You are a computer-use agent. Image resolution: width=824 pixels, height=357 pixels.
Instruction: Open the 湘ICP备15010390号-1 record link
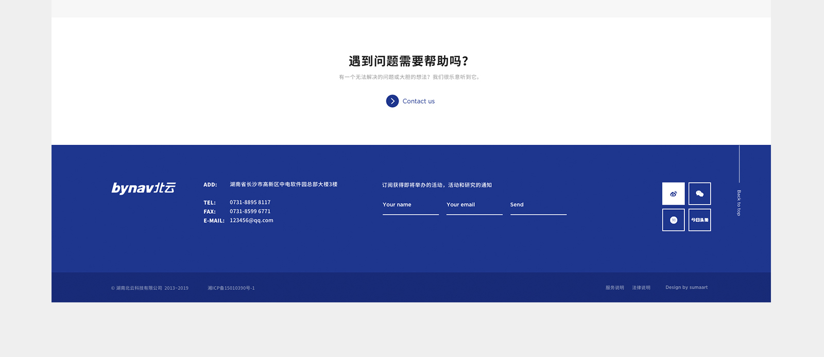click(231, 288)
